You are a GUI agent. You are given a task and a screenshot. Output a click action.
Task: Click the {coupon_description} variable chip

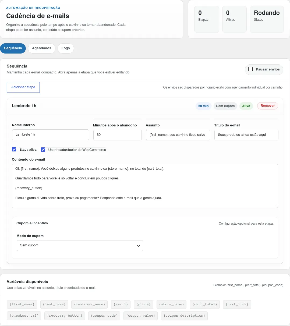click(x=184, y=316)
